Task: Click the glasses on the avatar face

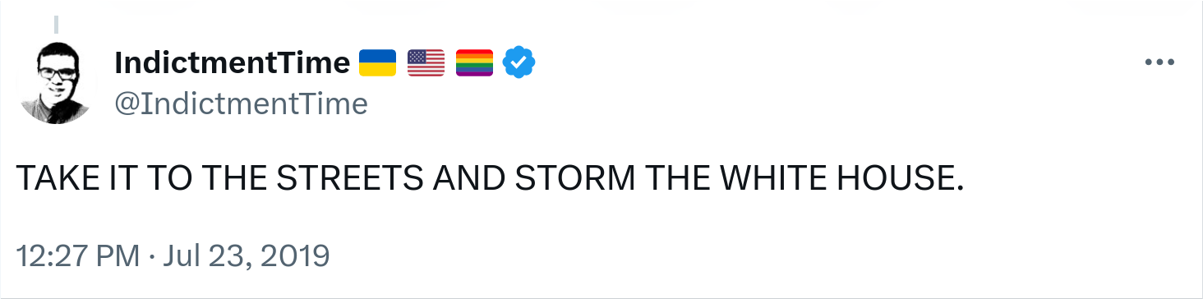Action: click(x=56, y=72)
